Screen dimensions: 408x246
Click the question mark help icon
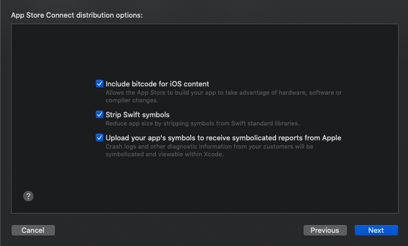click(x=29, y=196)
